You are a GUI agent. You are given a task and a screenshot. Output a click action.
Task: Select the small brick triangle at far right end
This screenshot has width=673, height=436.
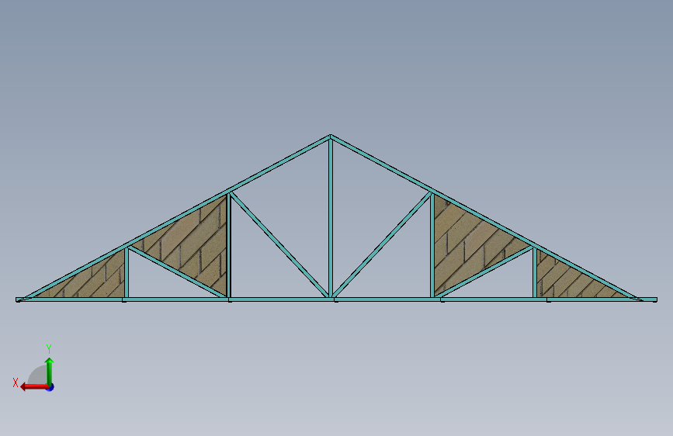coord(564,281)
